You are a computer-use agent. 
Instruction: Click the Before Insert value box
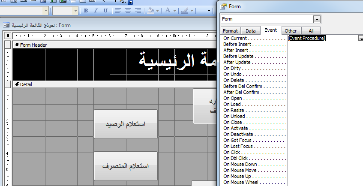[325, 44]
